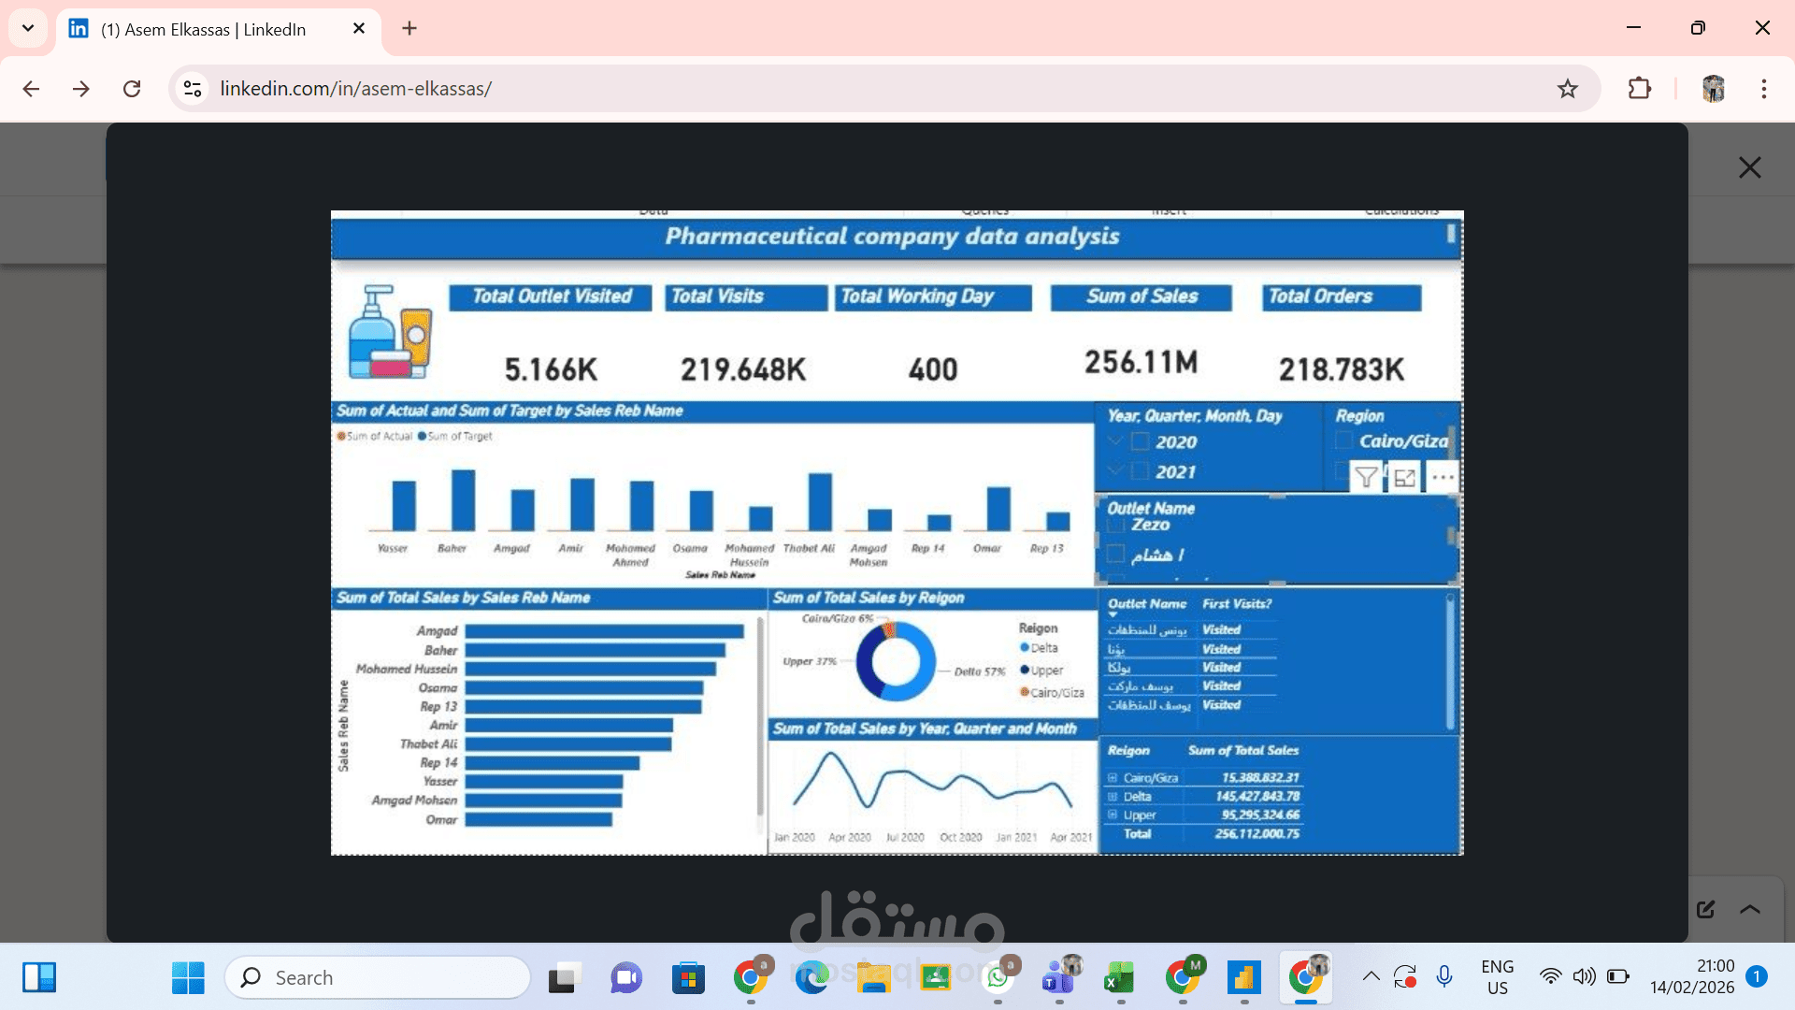The image size is (1795, 1010).
Task: Check the 2021 year checkbox
Action: (x=1141, y=471)
